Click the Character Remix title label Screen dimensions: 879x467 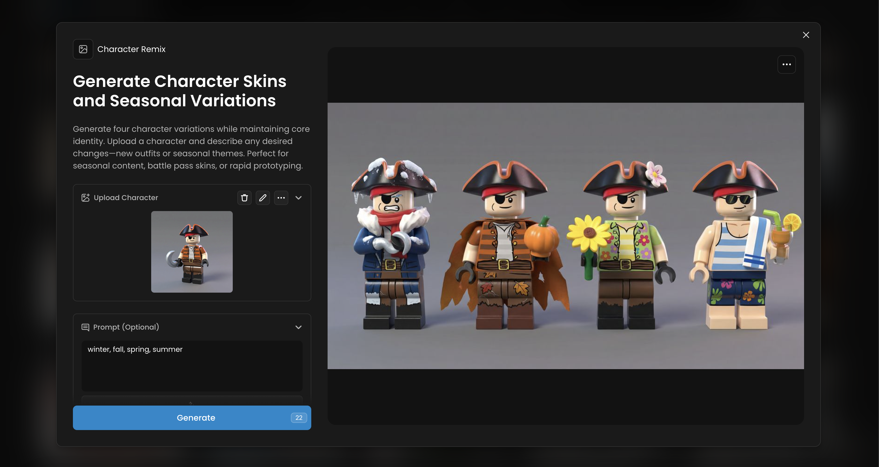[x=131, y=49]
